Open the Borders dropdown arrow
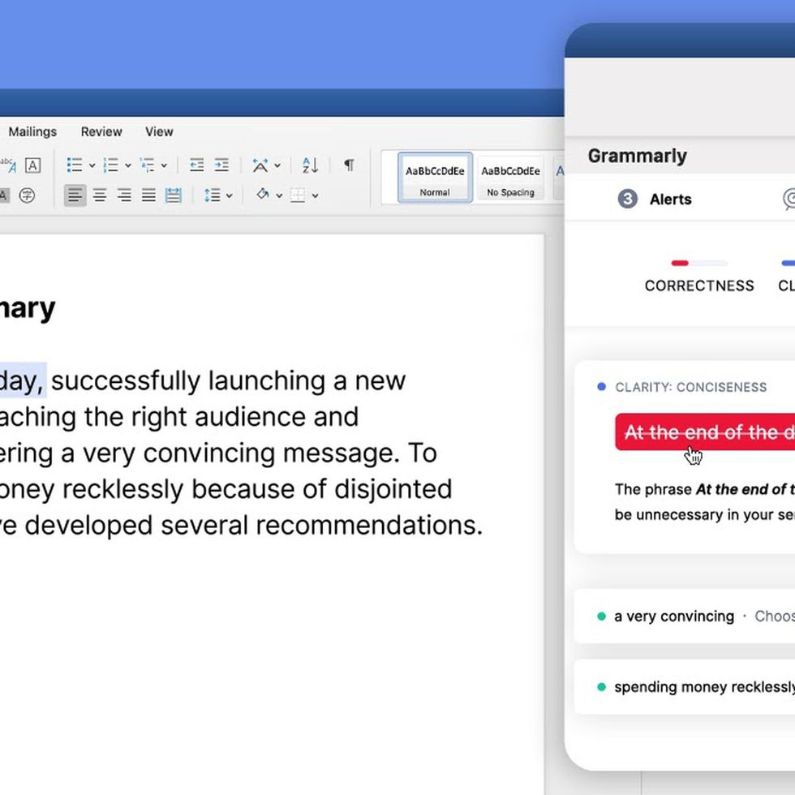 (315, 195)
